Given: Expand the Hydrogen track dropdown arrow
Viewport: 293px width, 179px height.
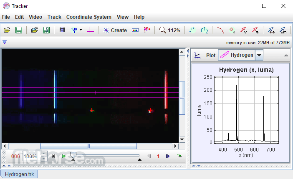Looking at the screenshot, I should (259, 55).
